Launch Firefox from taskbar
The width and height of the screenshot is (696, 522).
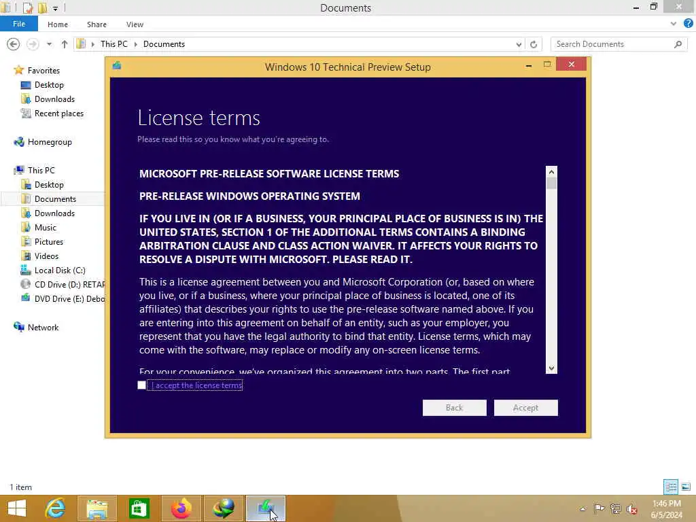pos(181,508)
